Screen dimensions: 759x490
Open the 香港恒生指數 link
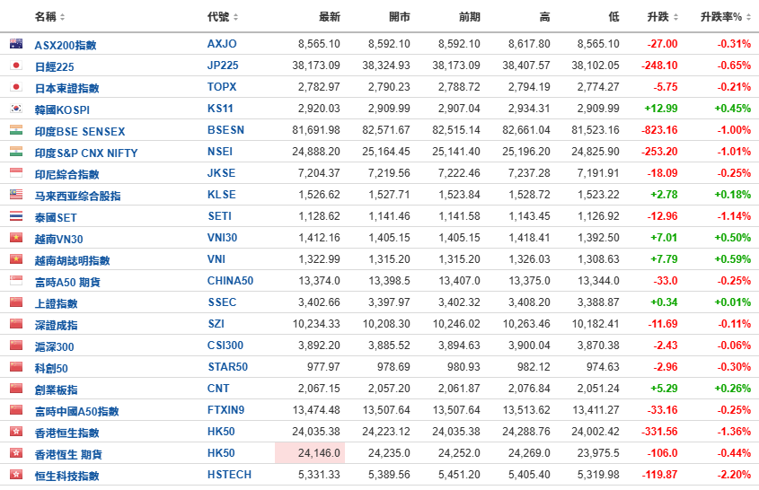(66, 433)
